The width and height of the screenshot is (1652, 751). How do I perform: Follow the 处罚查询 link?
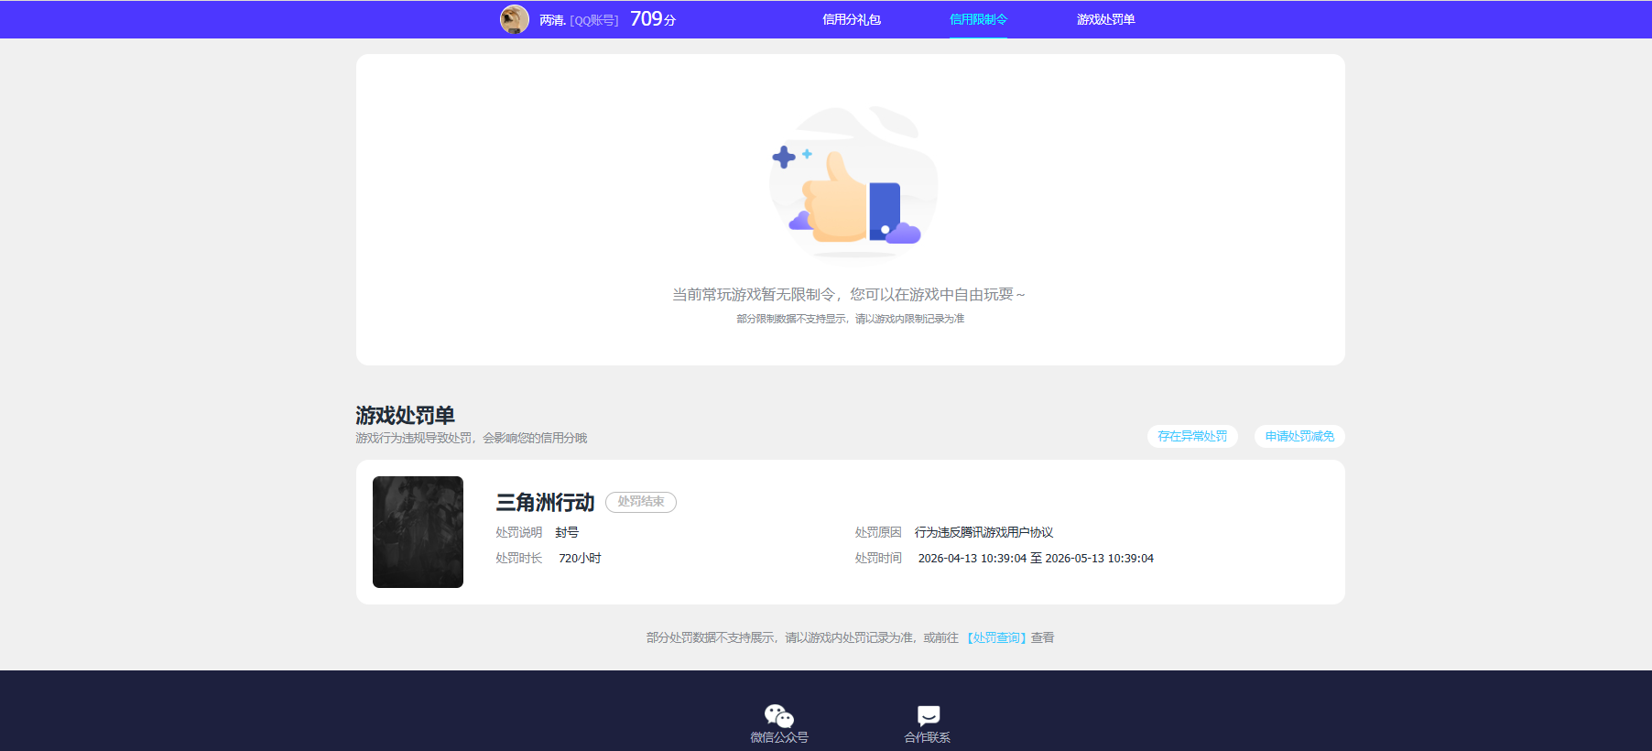996,637
